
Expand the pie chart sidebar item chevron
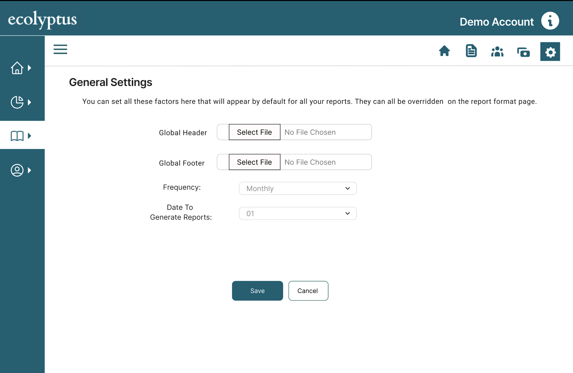point(29,102)
